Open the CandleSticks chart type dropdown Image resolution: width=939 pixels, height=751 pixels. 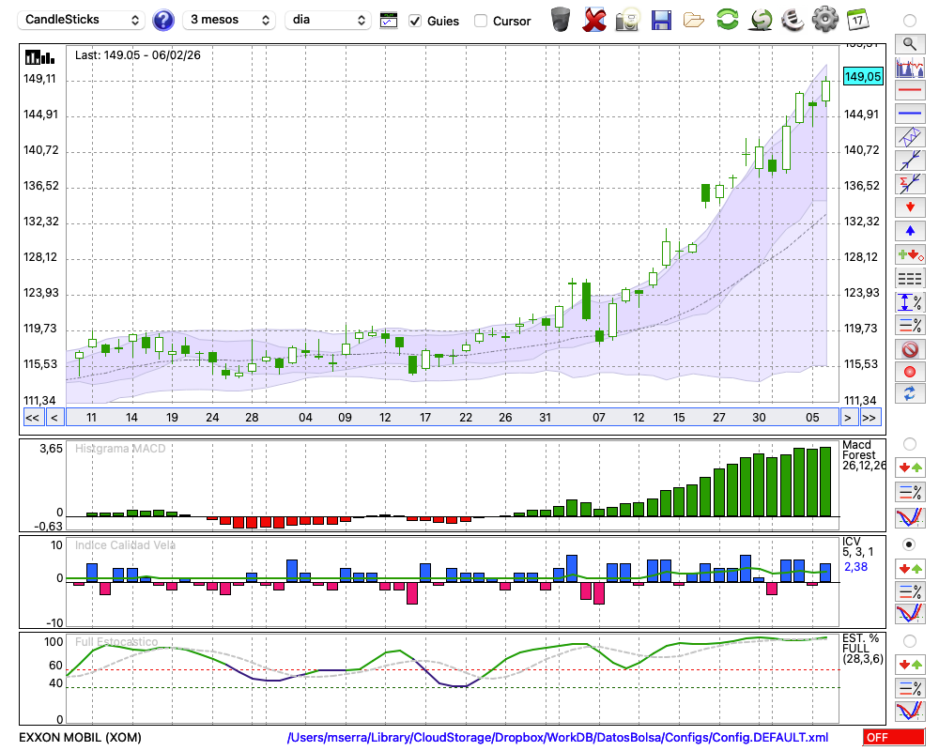pyautogui.click(x=82, y=20)
